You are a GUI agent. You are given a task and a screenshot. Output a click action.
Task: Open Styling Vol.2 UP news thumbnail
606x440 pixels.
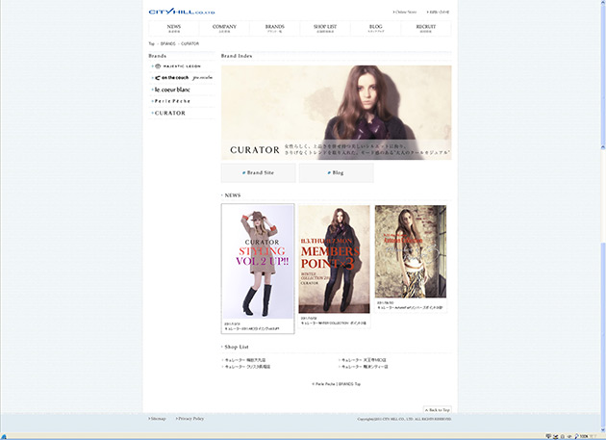point(258,262)
